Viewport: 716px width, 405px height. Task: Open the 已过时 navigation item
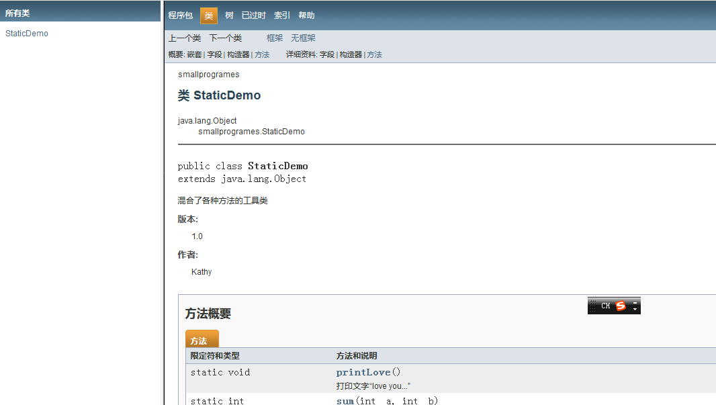pos(253,15)
